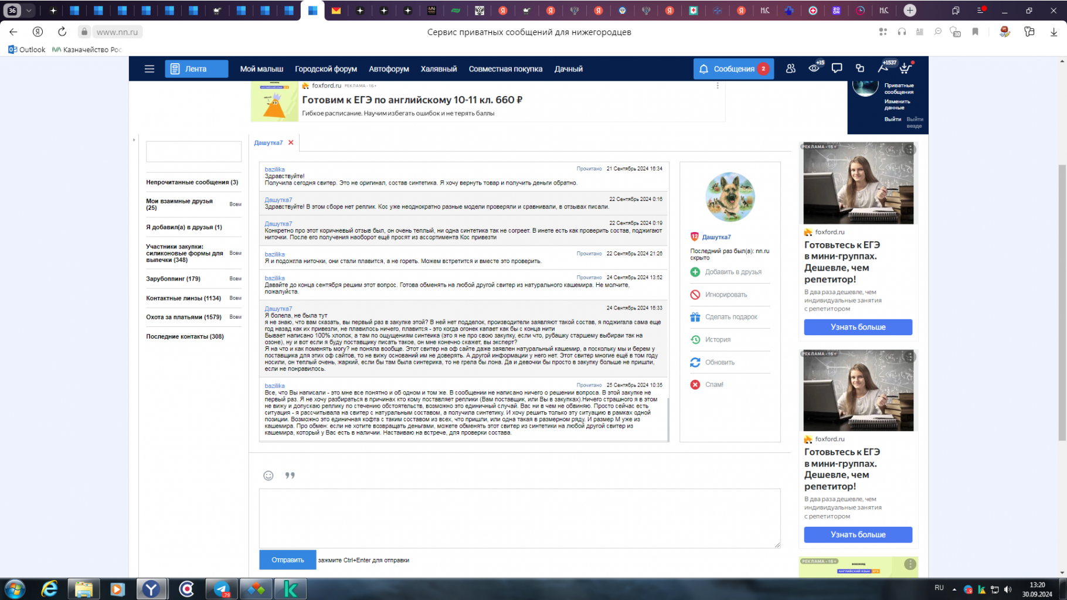Expand the browser tab group dropdown arrow
Screen dimensions: 1067x600
pos(28,11)
